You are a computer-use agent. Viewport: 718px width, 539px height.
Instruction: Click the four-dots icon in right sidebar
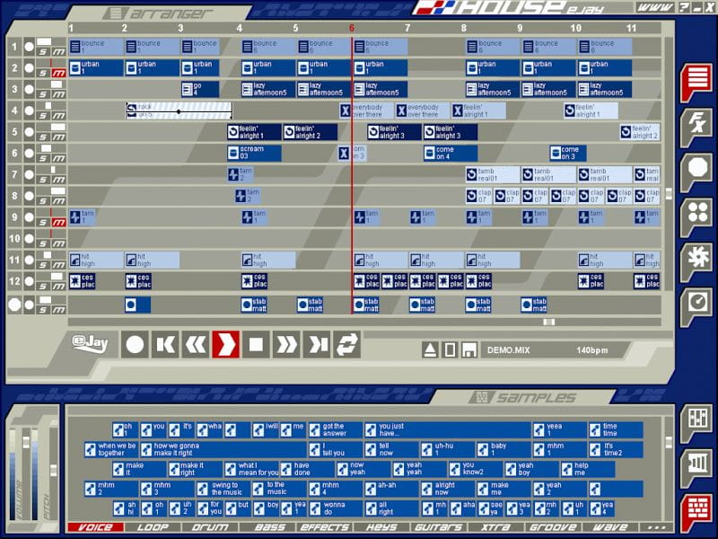[696, 213]
